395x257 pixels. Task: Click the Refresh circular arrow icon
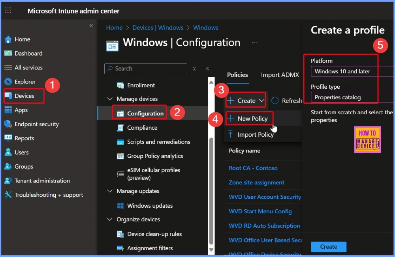coord(275,101)
